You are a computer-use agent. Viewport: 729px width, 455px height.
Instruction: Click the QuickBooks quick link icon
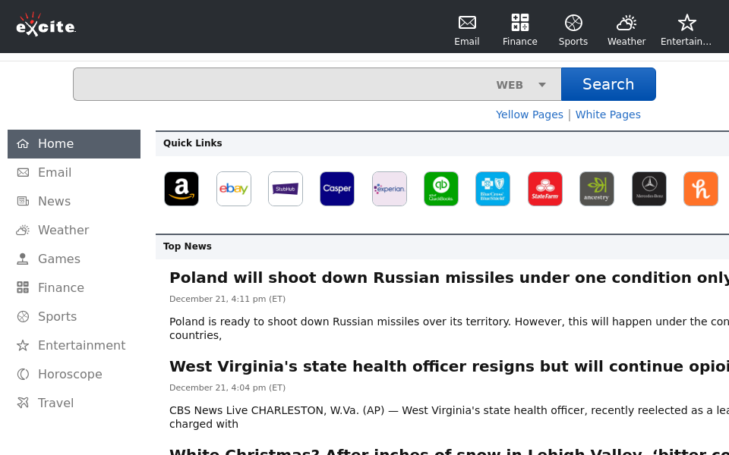tap(441, 189)
